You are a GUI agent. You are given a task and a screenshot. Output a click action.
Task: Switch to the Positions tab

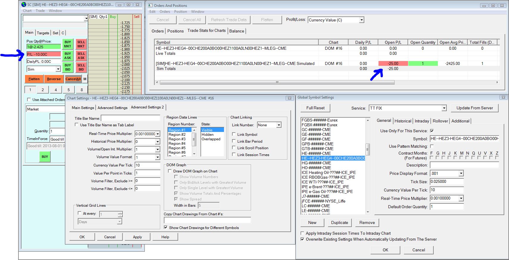click(175, 31)
